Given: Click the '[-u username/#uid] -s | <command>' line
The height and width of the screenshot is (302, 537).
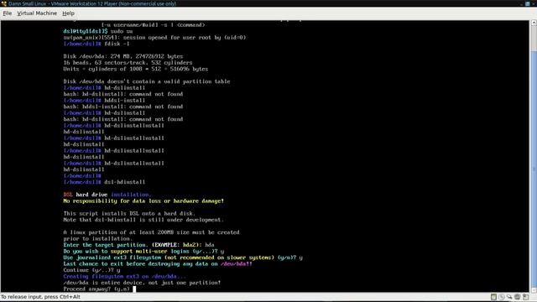Looking at the screenshot, I should pos(154,25).
